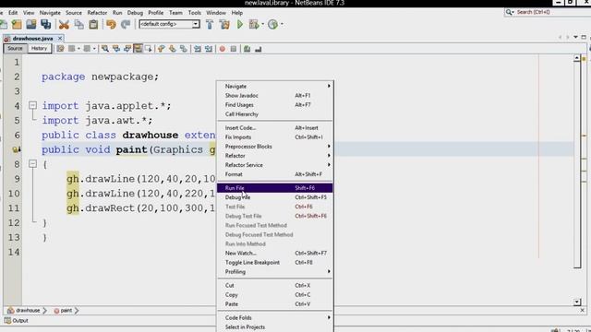Screen dimensions: 591x332
Task: Click the paint breadcrumb item
Action: 64,311
